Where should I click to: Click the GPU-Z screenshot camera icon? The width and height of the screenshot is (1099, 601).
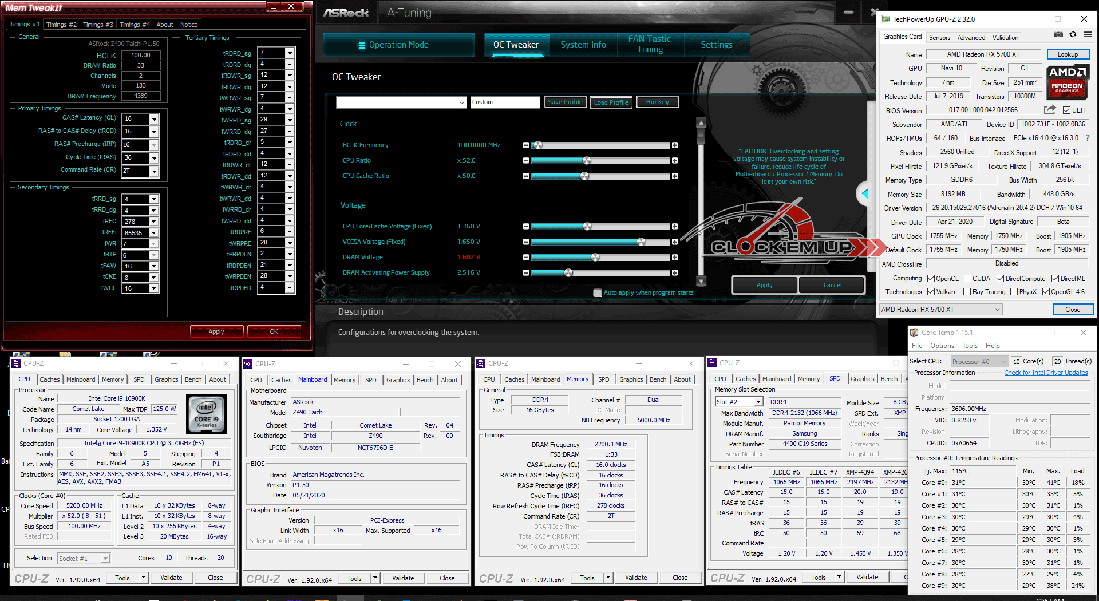1058,35
